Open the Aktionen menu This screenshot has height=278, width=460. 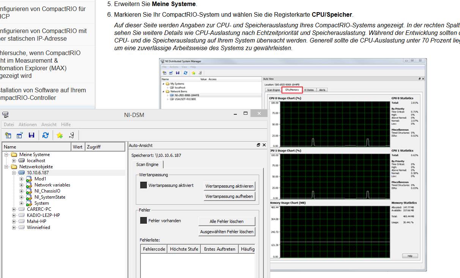28,125
